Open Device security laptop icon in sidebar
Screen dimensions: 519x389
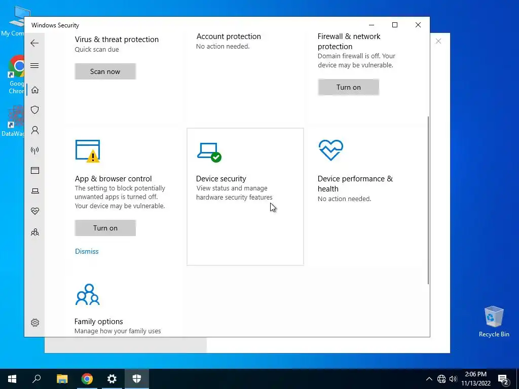click(x=35, y=191)
